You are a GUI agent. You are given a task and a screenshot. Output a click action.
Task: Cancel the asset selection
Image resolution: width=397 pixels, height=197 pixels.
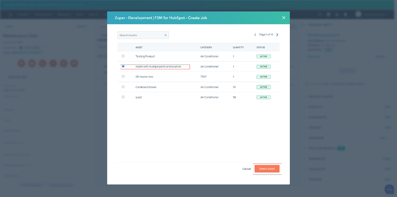pyautogui.click(x=247, y=169)
